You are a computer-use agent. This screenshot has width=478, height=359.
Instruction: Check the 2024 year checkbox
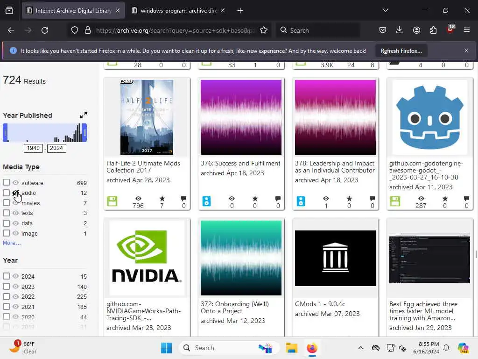pos(6,276)
